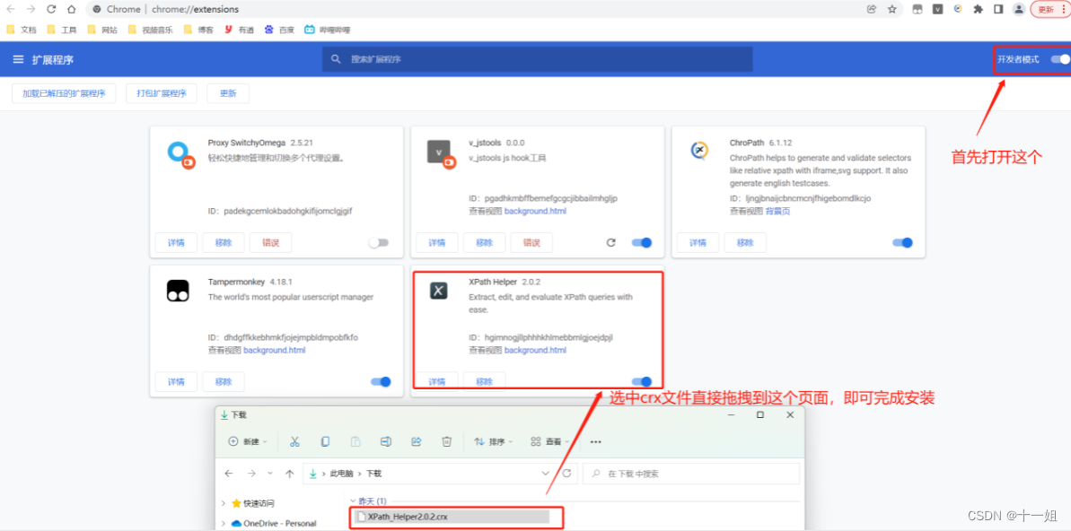Click the search extensions field
Viewport: 1071px width, 531px height.
tap(537, 59)
